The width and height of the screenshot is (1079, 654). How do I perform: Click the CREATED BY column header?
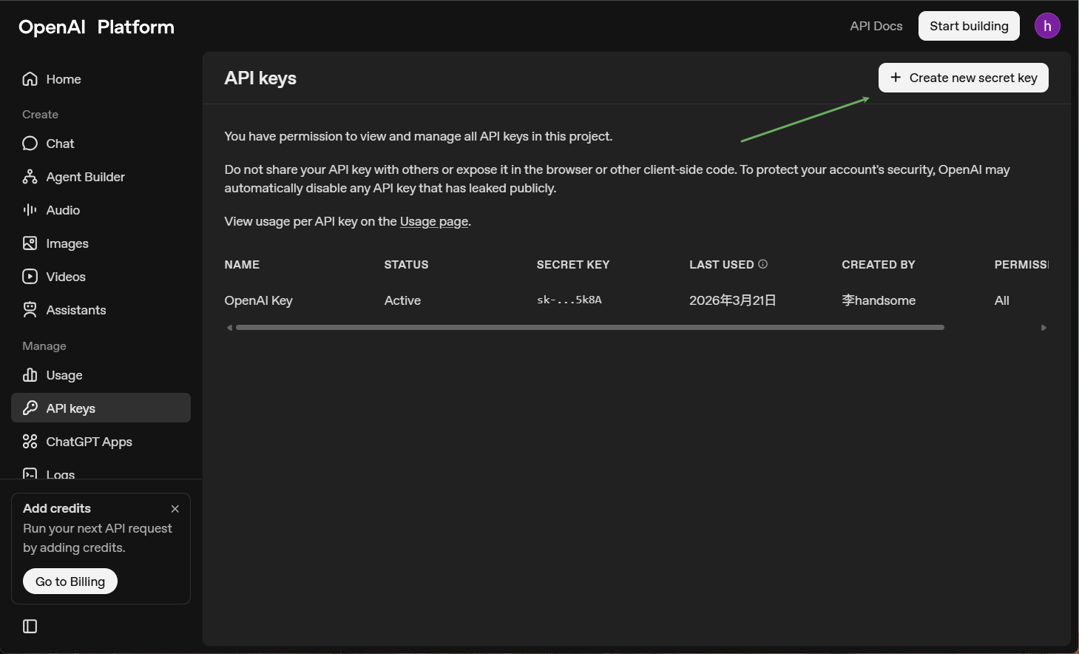click(x=879, y=265)
